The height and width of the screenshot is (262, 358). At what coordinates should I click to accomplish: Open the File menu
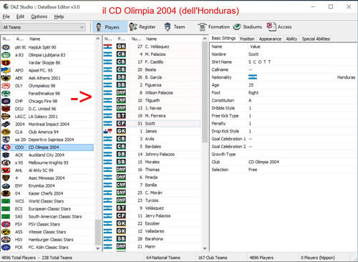(6, 16)
